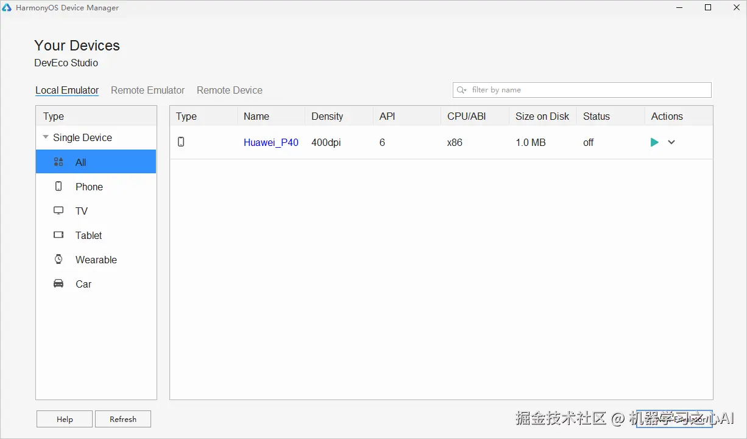Collapse the Single Device tree node
Viewport: 747px width, 439px height.
click(46, 137)
